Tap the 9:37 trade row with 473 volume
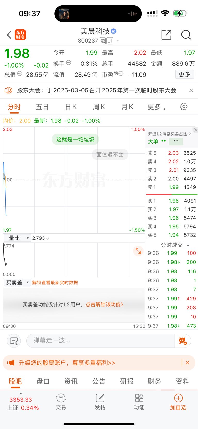 [172, 326]
